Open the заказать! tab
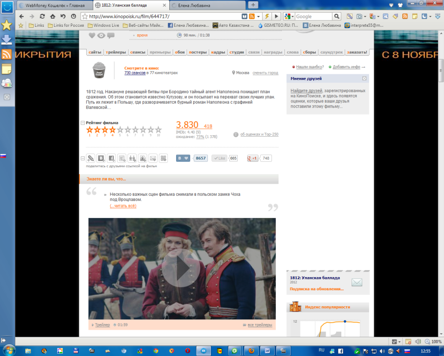This screenshot has width=444, height=356. 357,52
